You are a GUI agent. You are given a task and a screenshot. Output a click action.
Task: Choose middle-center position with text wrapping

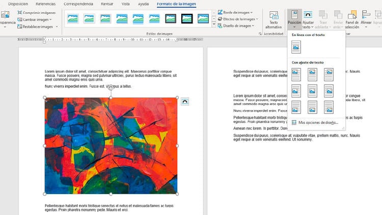[313, 91]
